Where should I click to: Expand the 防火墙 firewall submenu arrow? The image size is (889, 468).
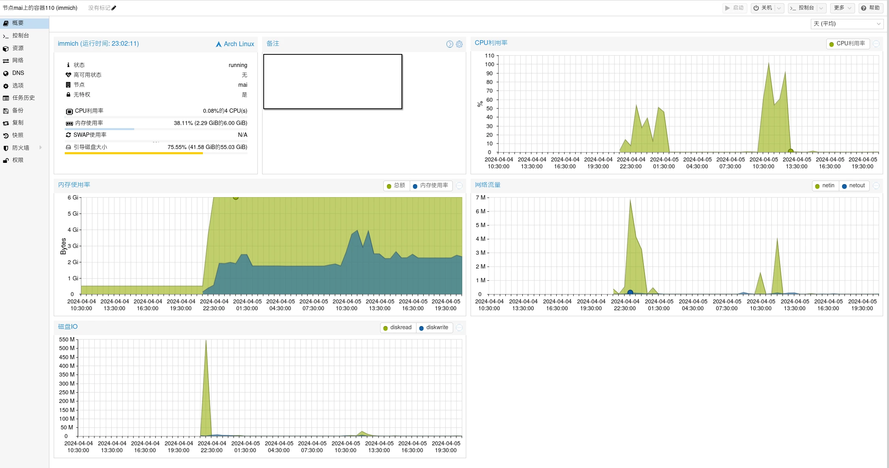(41, 147)
